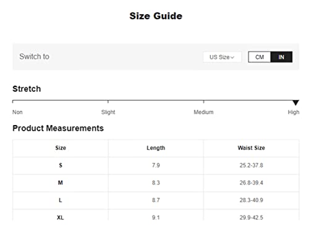Click the size XL row label

61,218
